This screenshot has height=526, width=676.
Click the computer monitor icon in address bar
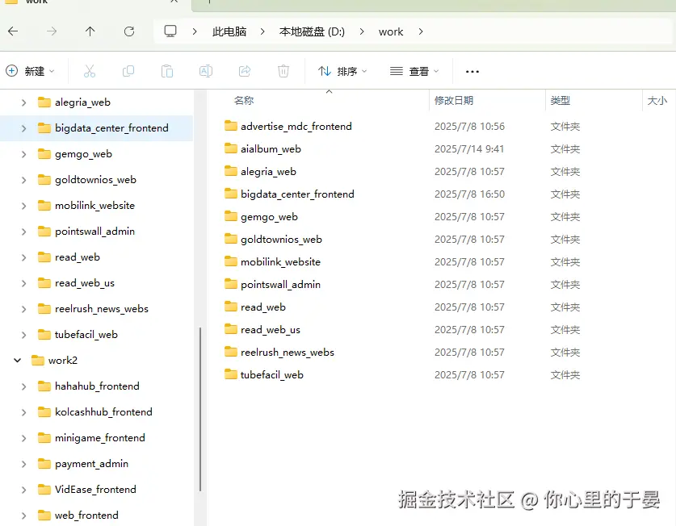coord(170,31)
